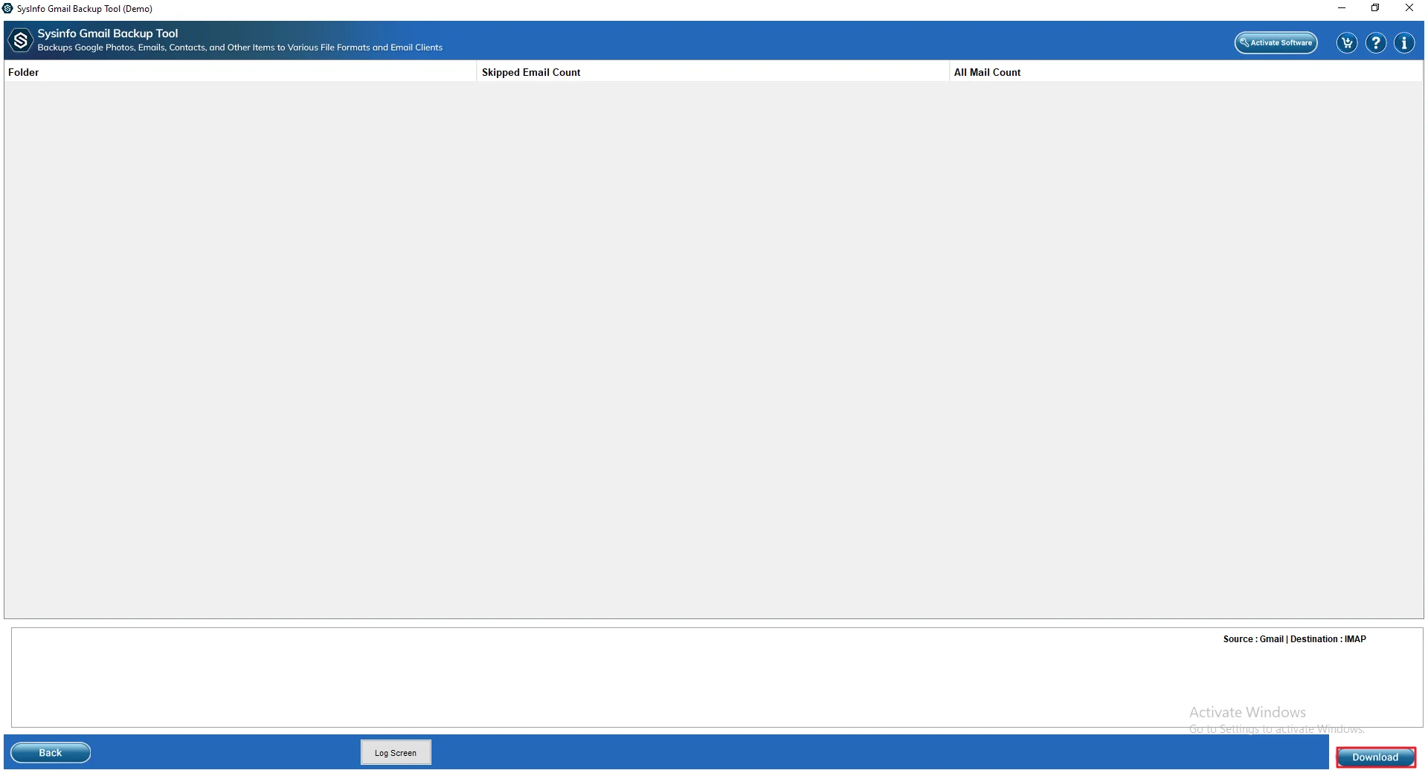This screenshot has width=1428, height=773.
Task: Select the Folder column header
Action: pyautogui.click(x=24, y=72)
